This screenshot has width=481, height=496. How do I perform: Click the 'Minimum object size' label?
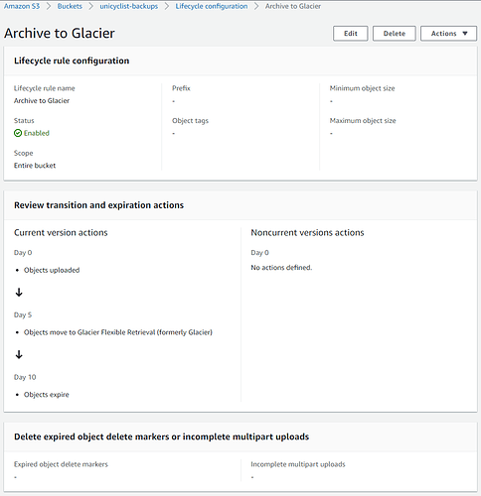tap(362, 88)
